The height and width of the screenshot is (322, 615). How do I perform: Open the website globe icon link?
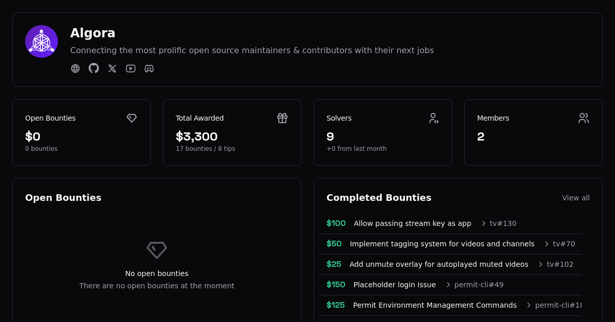pos(75,68)
